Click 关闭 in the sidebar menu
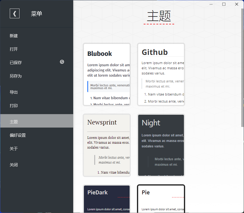This screenshot has width=244, height=213. tap(14, 165)
